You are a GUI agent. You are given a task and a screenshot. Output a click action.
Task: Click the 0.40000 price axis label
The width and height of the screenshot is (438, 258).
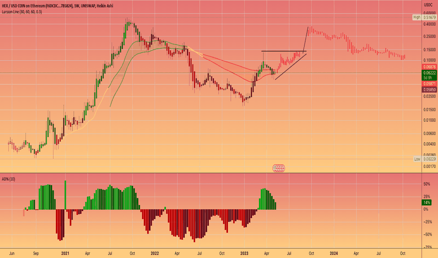(x=430, y=24)
